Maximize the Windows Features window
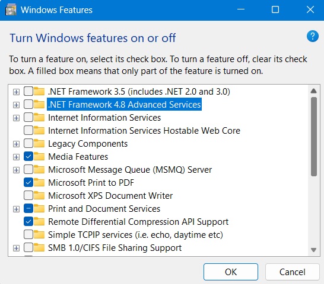This screenshot has height=284, width=324. tap(275, 9)
